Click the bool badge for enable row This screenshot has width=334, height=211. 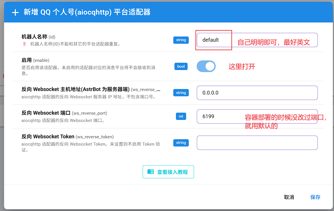pyautogui.click(x=181, y=66)
